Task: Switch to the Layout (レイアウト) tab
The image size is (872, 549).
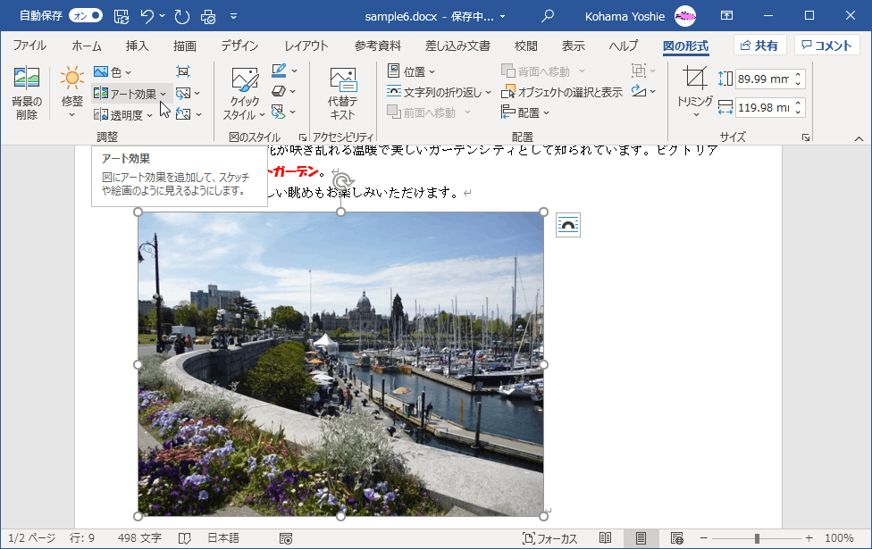Action: (306, 46)
